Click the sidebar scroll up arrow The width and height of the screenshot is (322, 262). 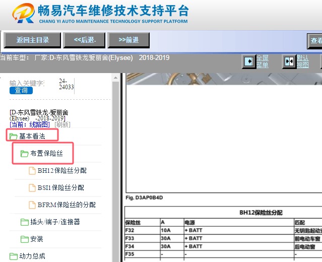pos(115,78)
